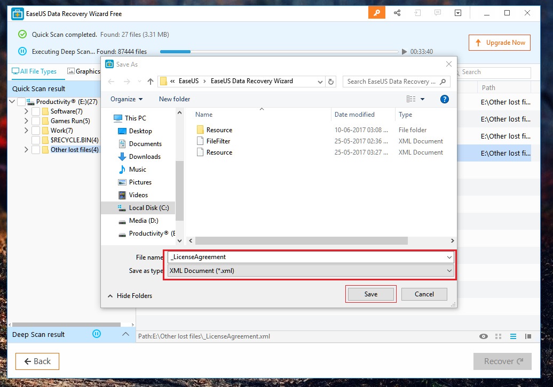Switch to thumbnail grid view icon
Image resolution: width=553 pixels, height=387 pixels.
pos(499,336)
